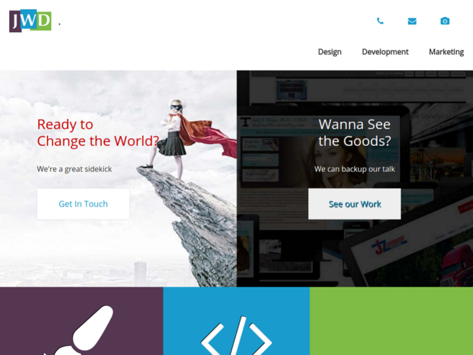Click the See our Work button
Image resolution: width=473 pixels, height=355 pixels.
click(355, 204)
